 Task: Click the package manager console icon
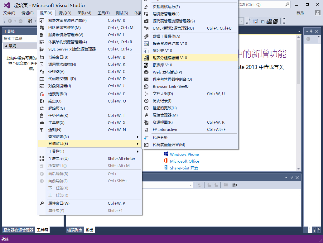[x=146, y=79]
